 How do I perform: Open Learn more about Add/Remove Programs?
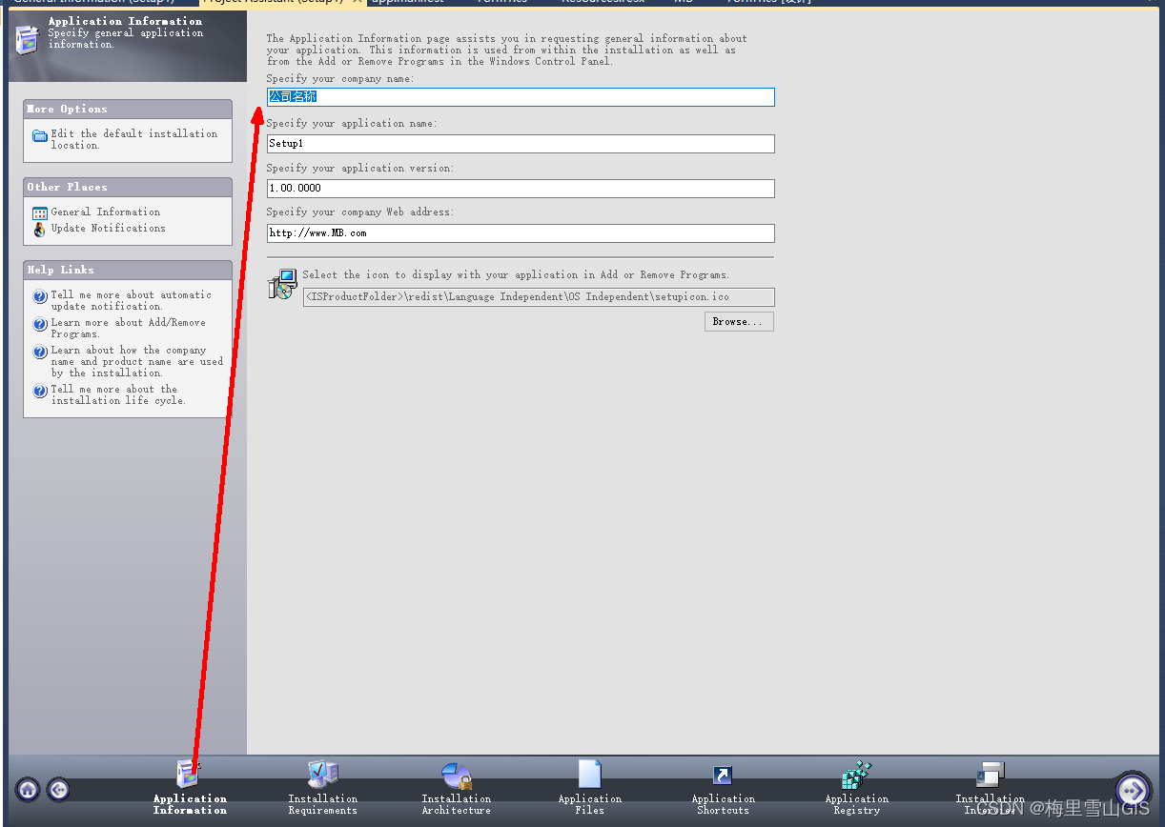(128, 328)
